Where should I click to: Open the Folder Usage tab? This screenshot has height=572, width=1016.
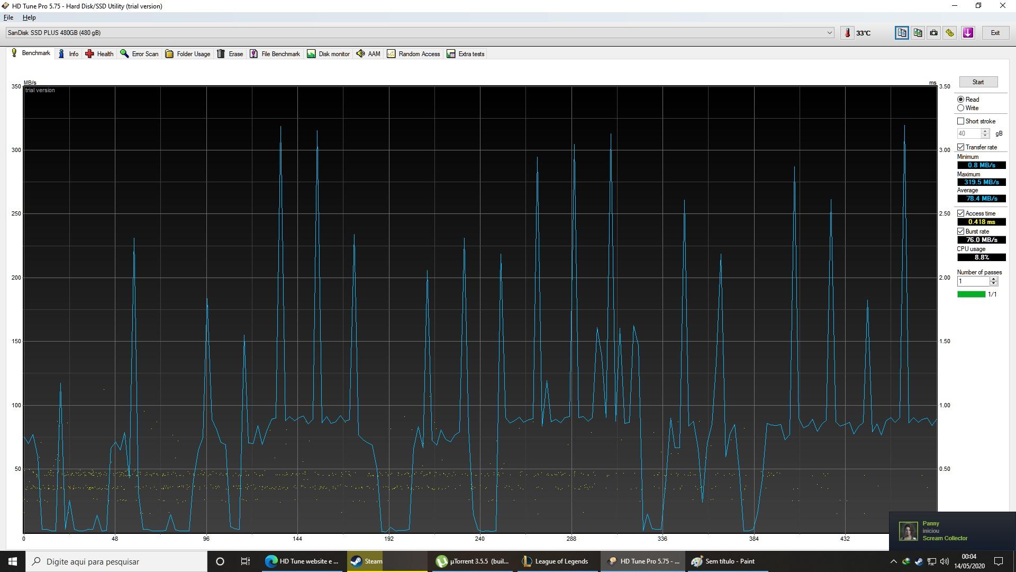coord(188,54)
